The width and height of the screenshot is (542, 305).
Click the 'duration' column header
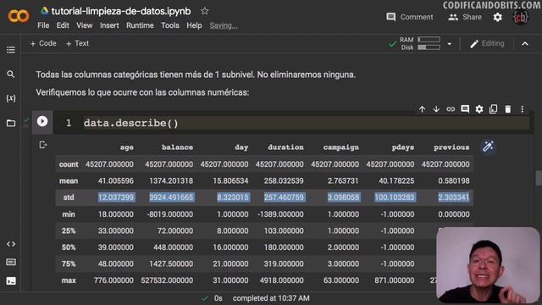(x=286, y=147)
